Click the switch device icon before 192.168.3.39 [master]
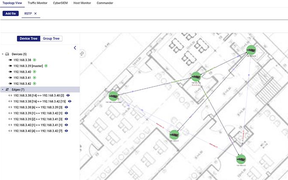Image resolution: width=288 pixels, height=180 pixels. click(x=10, y=66)
